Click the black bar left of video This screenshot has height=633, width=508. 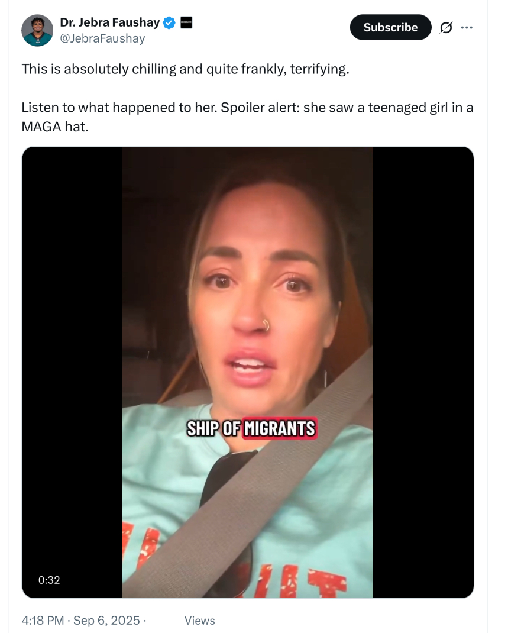pyautogui.click(x=72, y=372)
